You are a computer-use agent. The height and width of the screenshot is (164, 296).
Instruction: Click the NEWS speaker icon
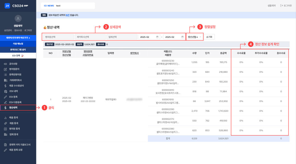45,6
